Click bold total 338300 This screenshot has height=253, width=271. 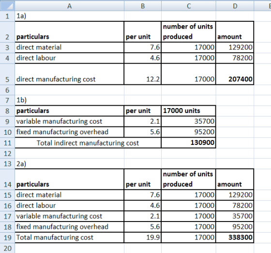coord(235,237)
